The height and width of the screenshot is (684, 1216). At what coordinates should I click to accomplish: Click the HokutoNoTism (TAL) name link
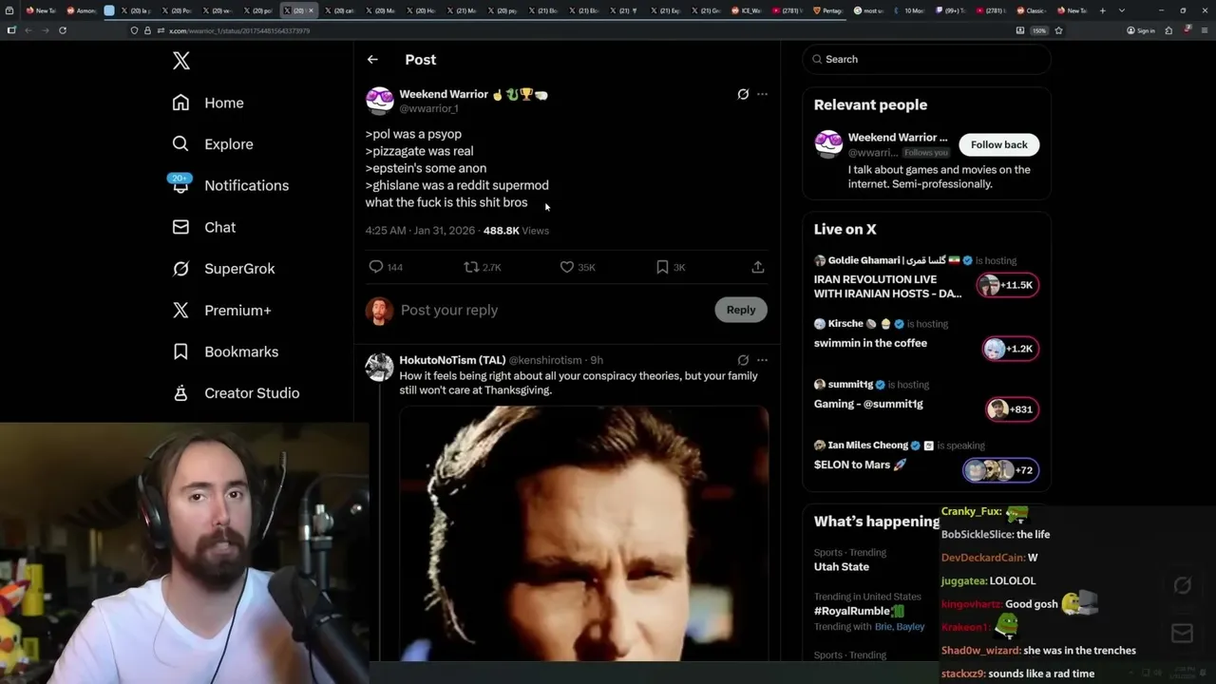click(452, 360)
